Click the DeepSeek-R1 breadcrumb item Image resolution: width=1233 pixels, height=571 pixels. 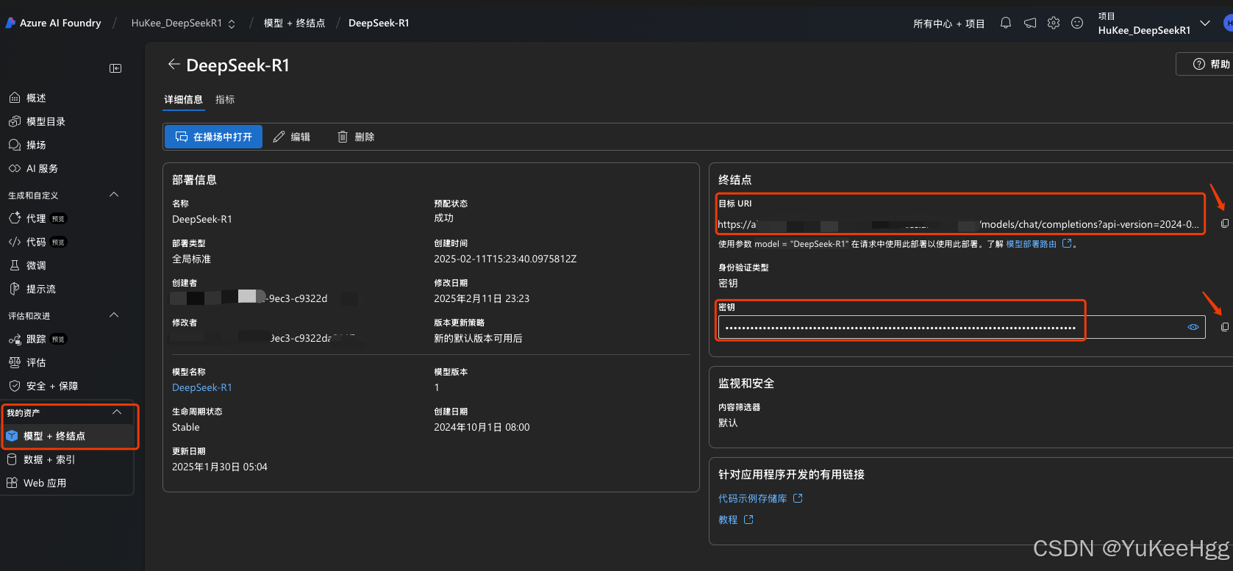pos(379,24)
